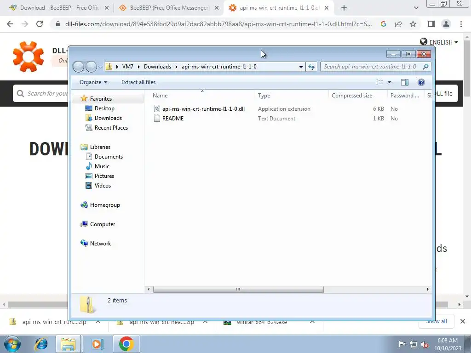Bookmark this page with the star icon

coord(413,24)
